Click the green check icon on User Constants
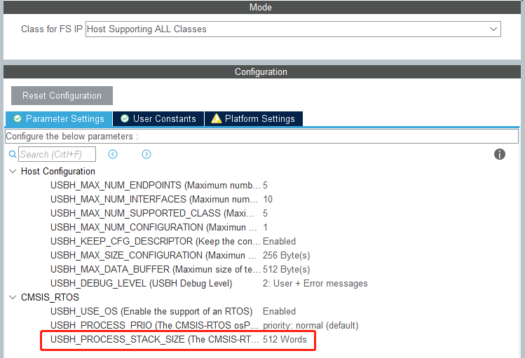 pos(125,118)
